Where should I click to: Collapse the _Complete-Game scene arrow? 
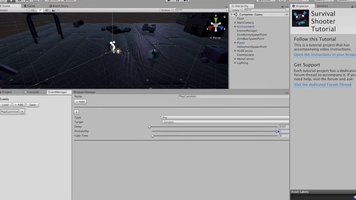(x=231, y=14)
